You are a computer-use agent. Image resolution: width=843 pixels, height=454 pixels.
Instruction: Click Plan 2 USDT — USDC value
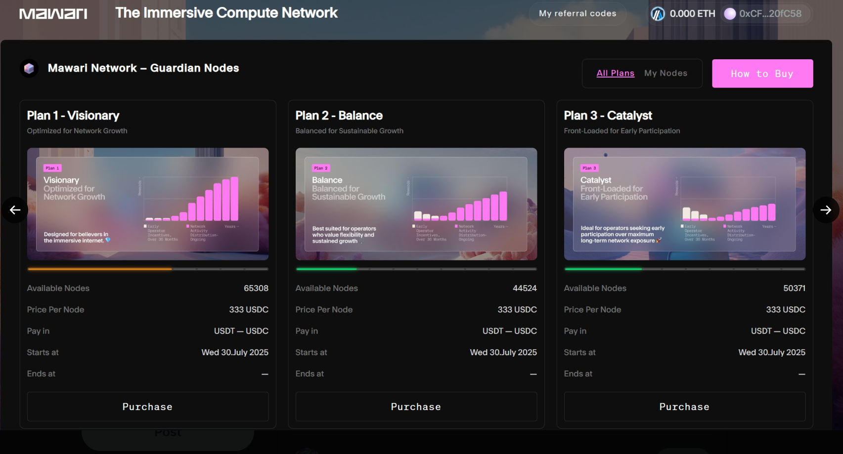[x=510, y=331]
